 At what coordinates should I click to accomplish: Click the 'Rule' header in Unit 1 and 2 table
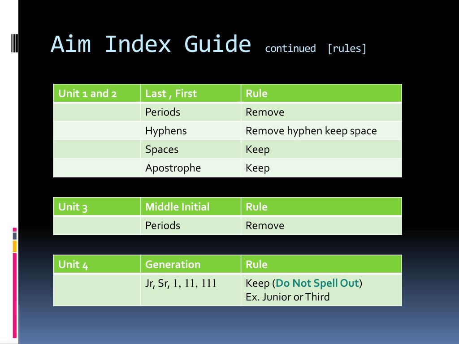[x=321, y=93]
